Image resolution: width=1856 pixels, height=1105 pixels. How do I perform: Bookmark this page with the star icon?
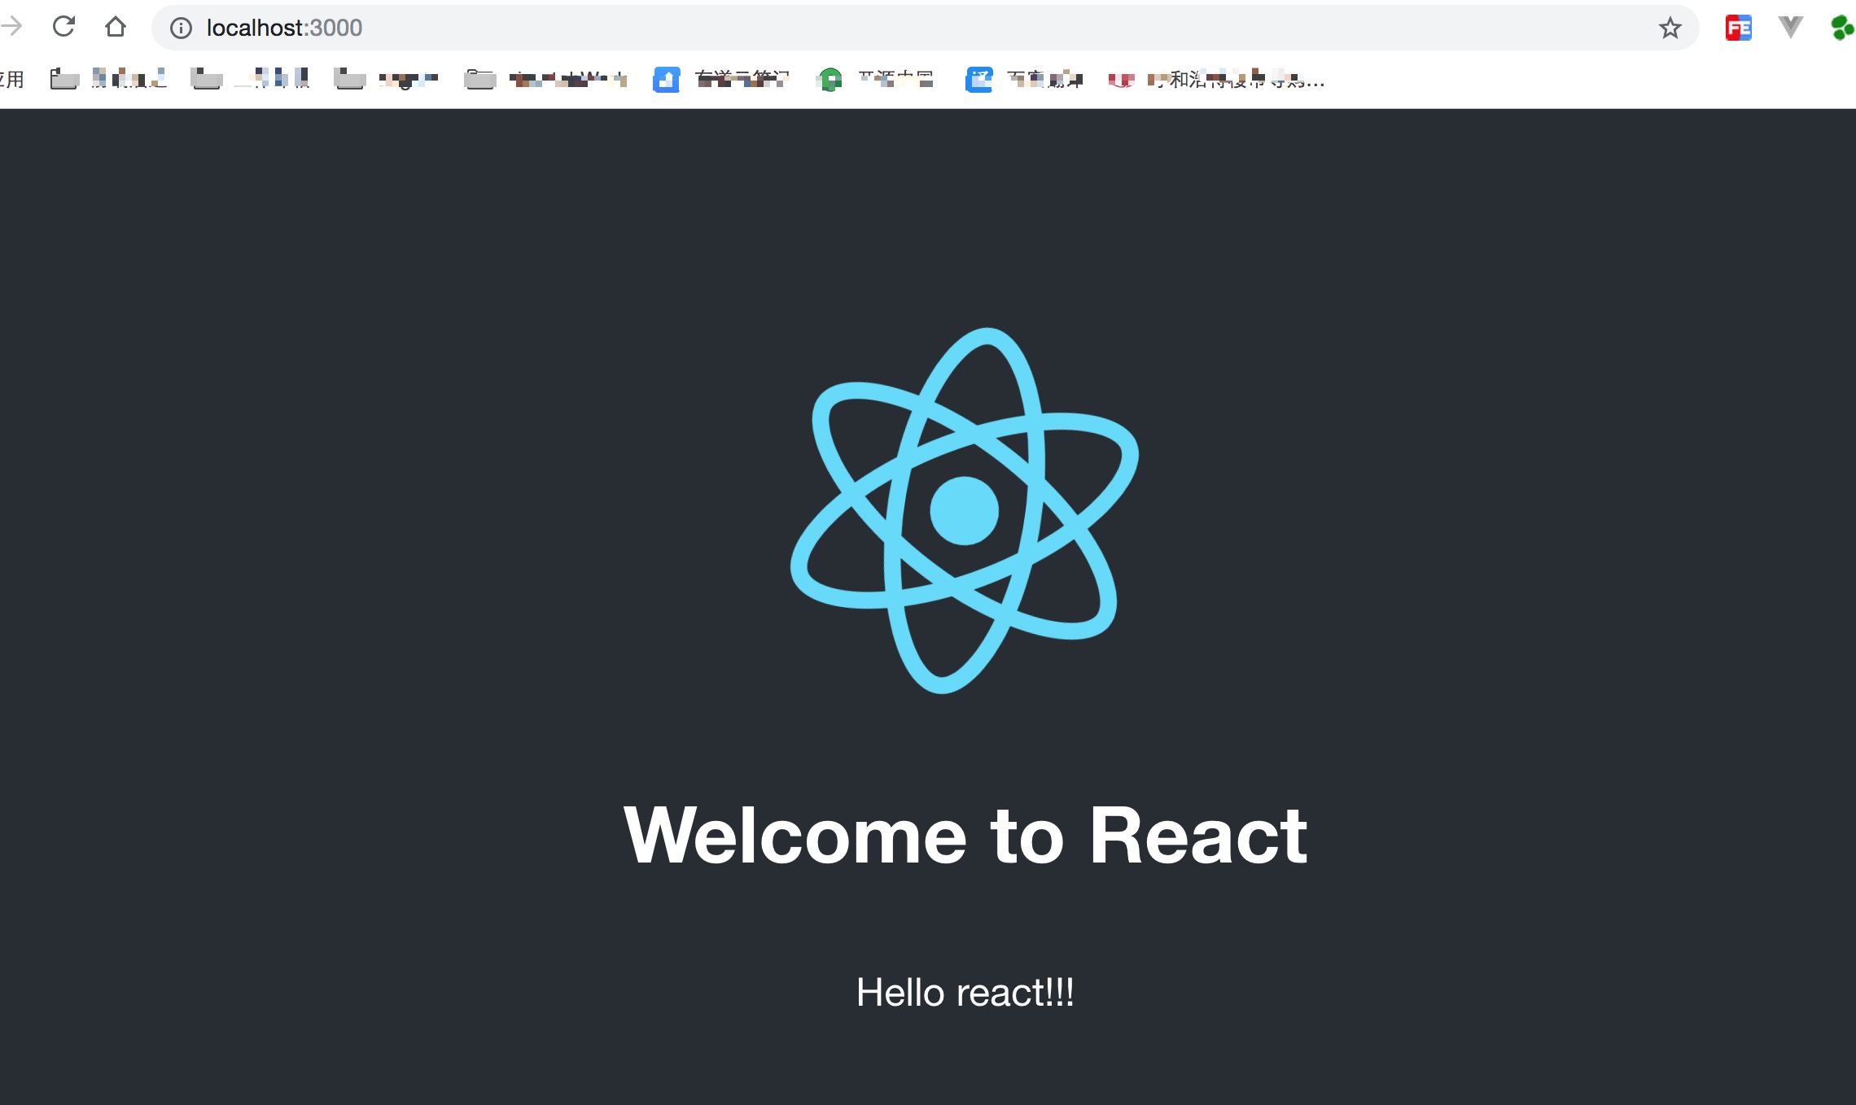click(1670, 28)
